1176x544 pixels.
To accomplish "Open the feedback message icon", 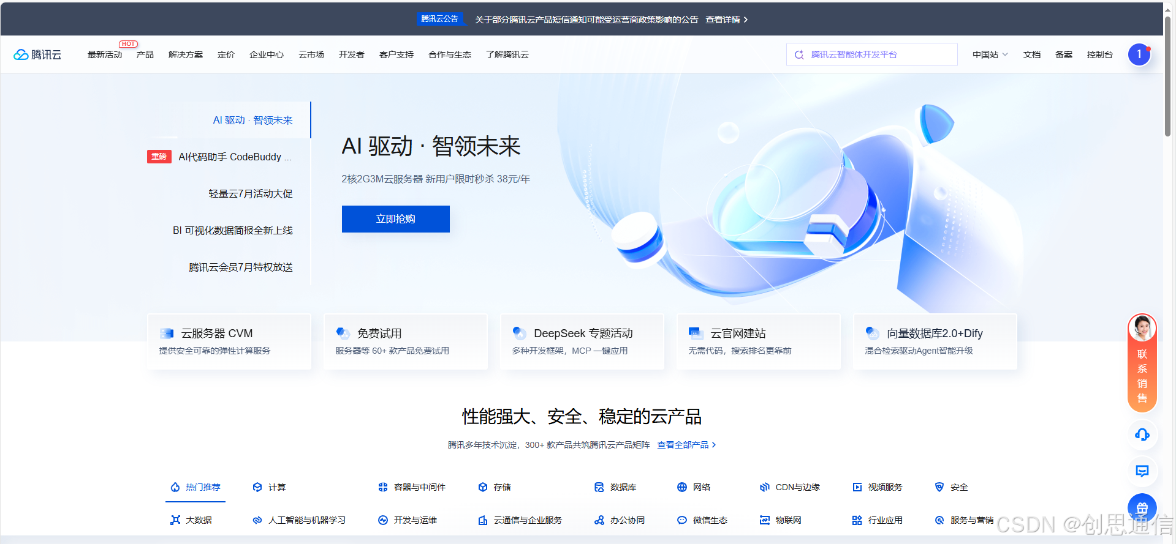I will click(x=1142, y=471).
